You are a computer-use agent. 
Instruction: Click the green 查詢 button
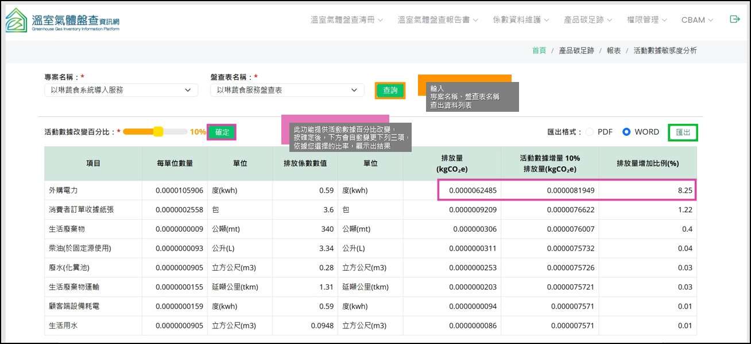point(390,91)
